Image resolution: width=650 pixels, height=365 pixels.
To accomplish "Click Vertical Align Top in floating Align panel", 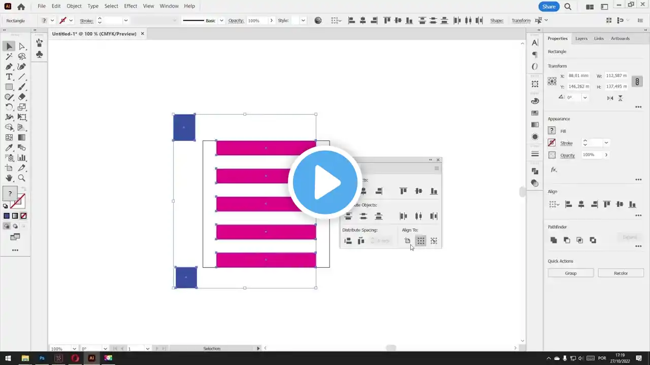I will click(403, 191).
